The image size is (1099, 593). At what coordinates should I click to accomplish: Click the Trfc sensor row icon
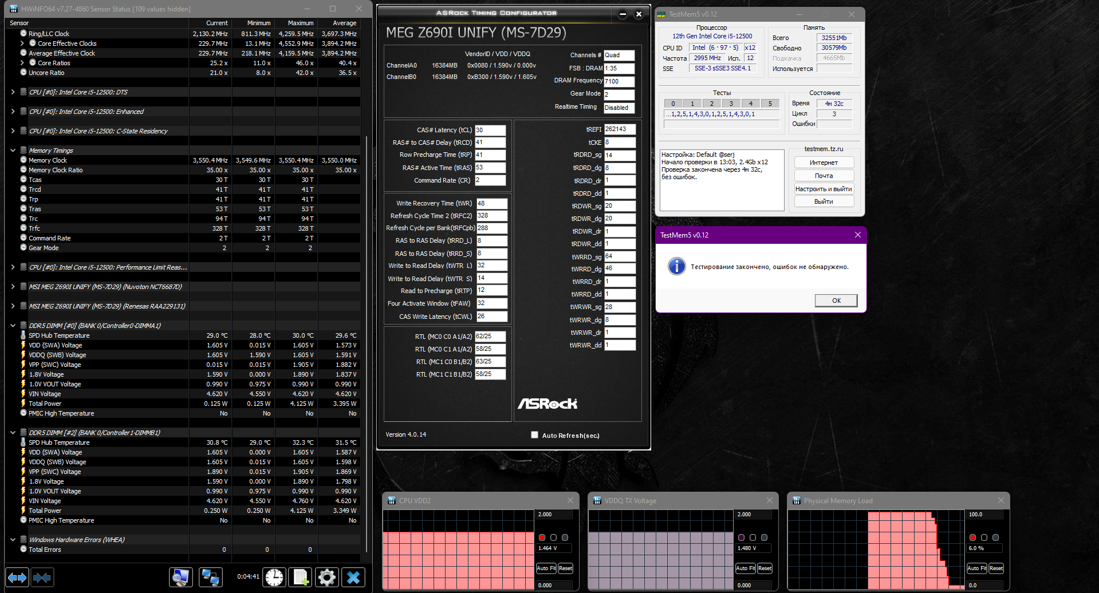[23, 228]
